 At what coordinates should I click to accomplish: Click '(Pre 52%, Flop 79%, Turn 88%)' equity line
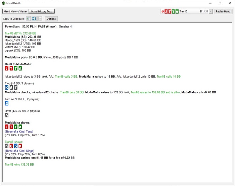click(x=25, y=154)
